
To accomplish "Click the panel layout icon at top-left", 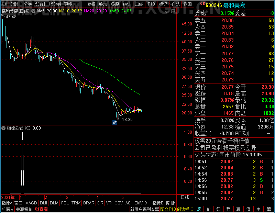I will point(5,4).
